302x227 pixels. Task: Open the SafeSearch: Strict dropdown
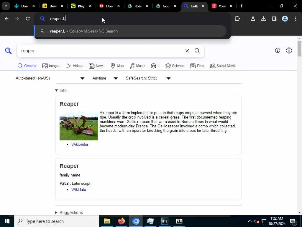(x=148, y=78)
